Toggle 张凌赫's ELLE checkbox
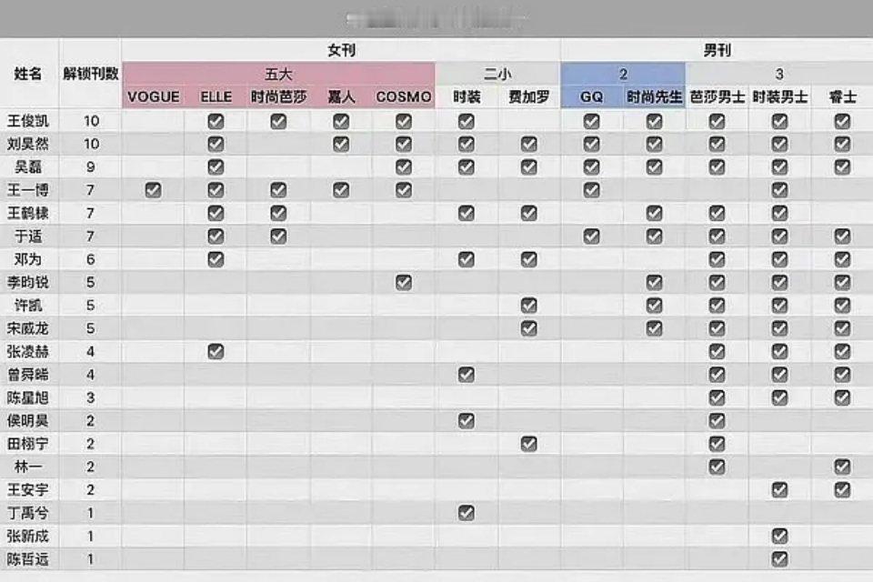This screenshot has height=582, width=873. point(216,351)
